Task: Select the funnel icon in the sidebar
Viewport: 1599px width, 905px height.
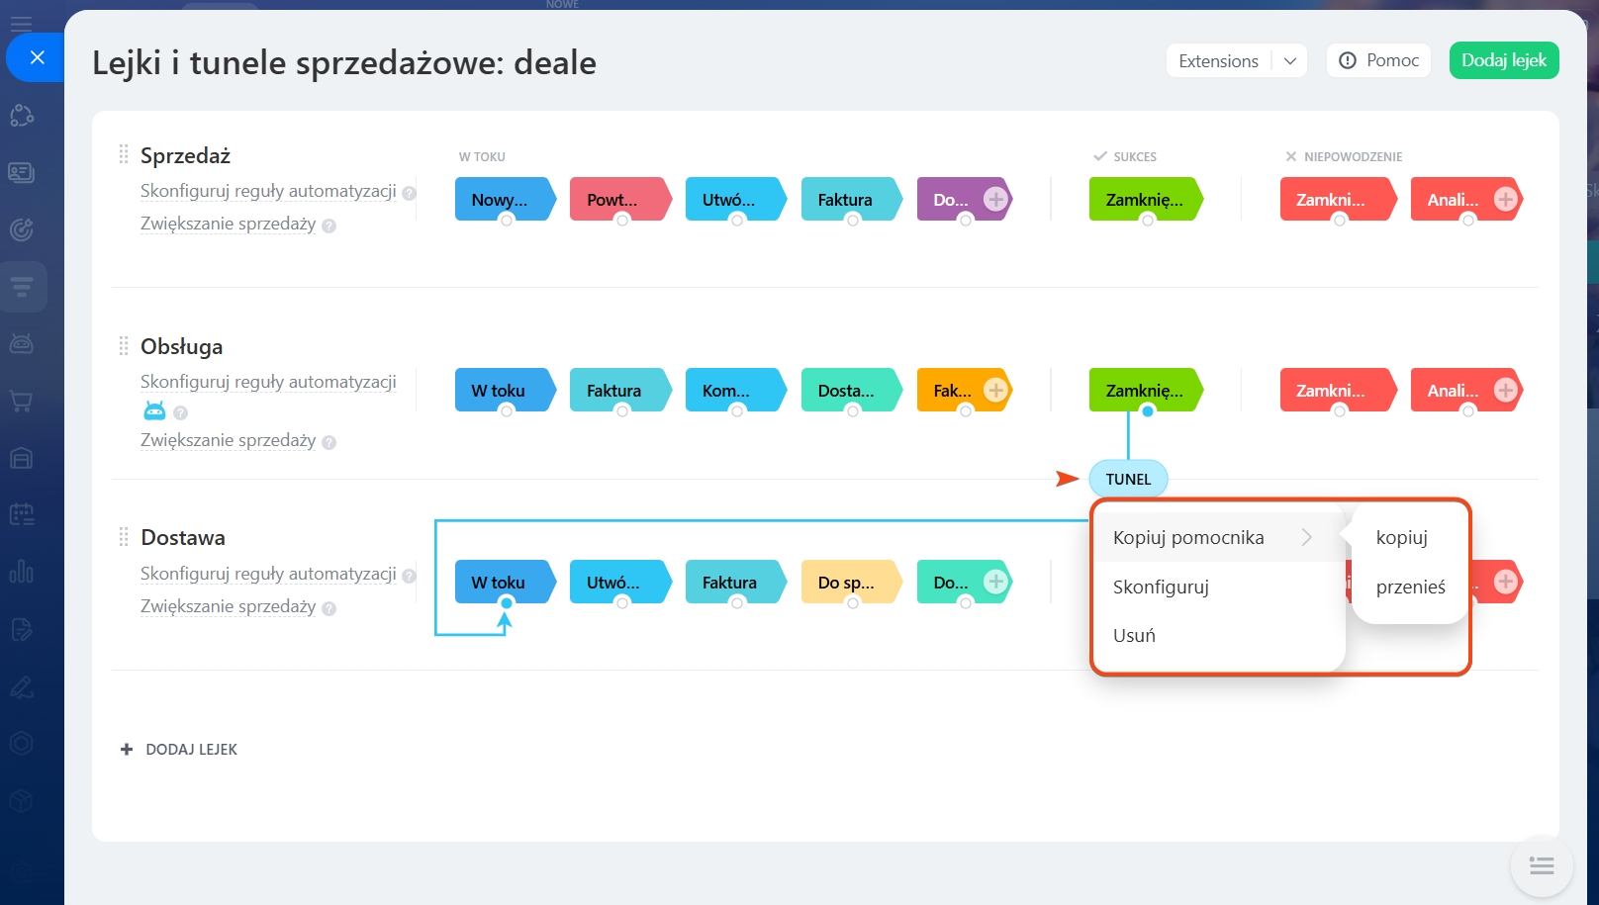Action: click(x=21, y=287)
